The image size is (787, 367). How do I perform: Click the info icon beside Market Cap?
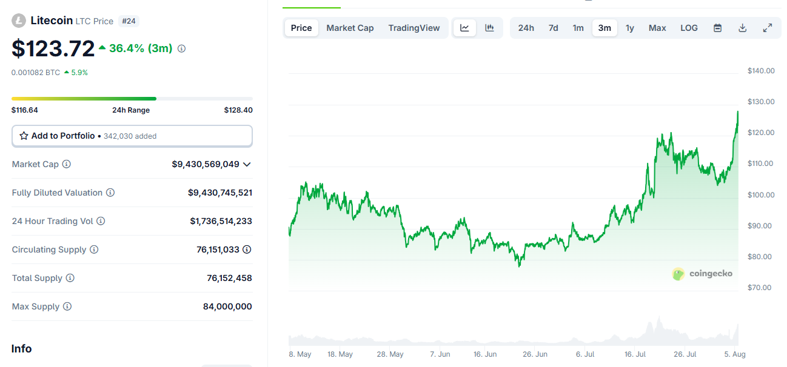[x=67, y=164]
